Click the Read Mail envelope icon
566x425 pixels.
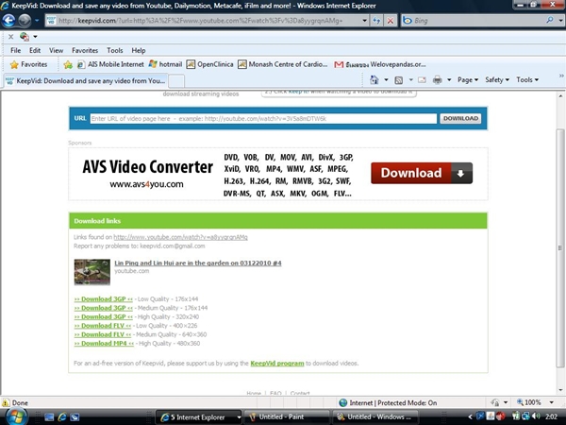422,80
